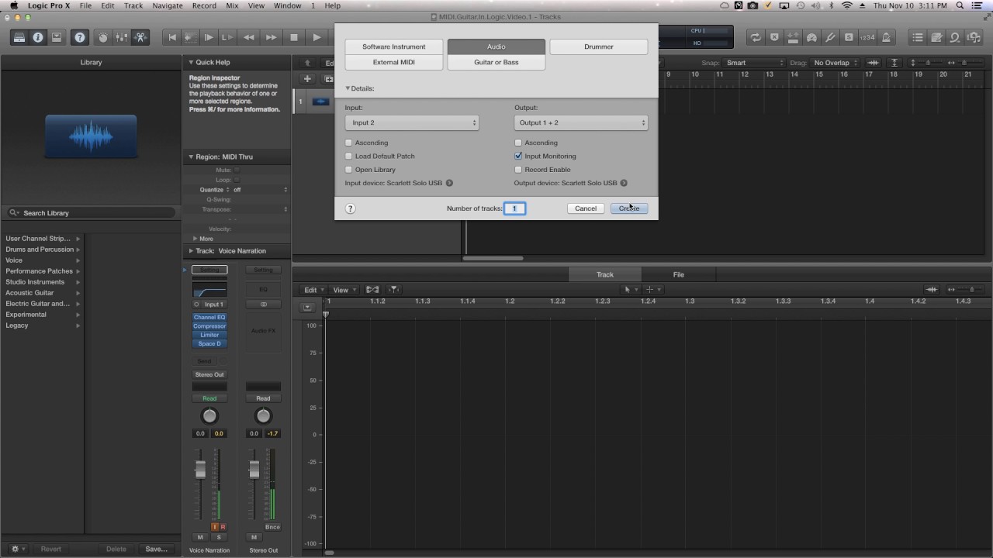
Task: Open the media Browsers button
Action: click(x=974, y=37)
